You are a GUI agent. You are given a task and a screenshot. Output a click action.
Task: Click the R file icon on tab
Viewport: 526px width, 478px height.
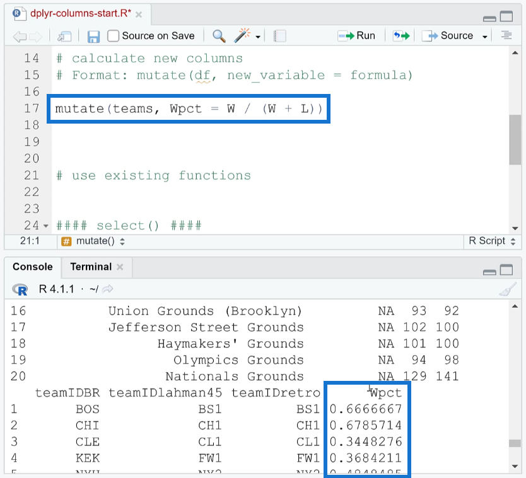(x=19, y=14)
